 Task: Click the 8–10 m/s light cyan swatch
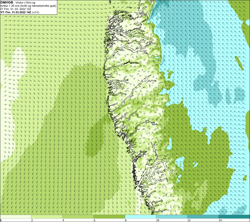coord(140,216)
